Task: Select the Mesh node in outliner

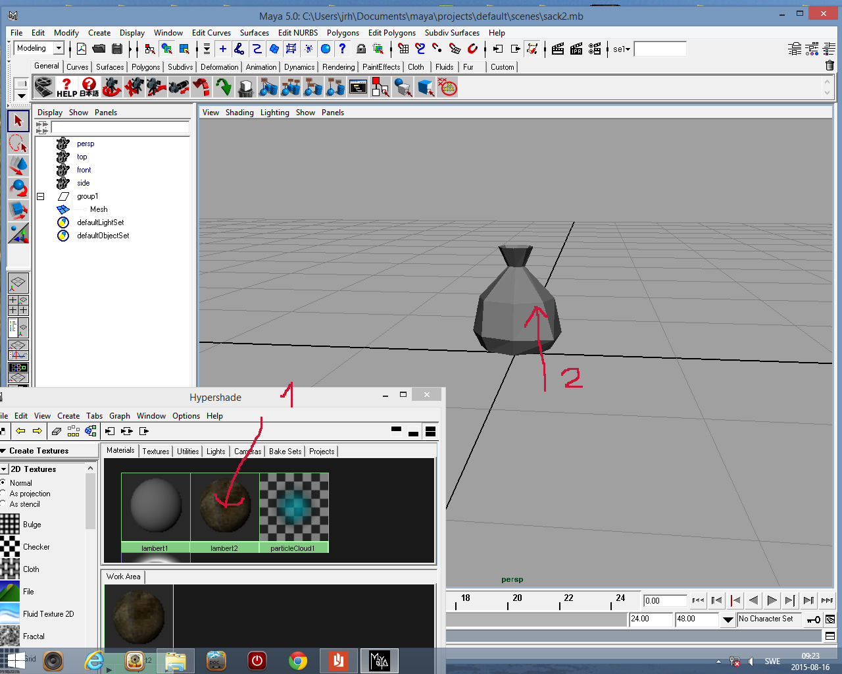Action: coord(99,209)
